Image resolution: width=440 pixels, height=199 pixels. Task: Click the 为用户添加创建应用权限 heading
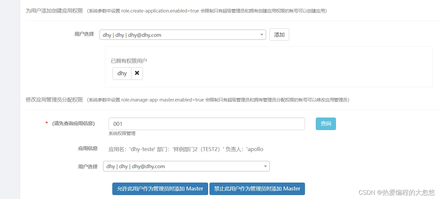pos(54,11)
